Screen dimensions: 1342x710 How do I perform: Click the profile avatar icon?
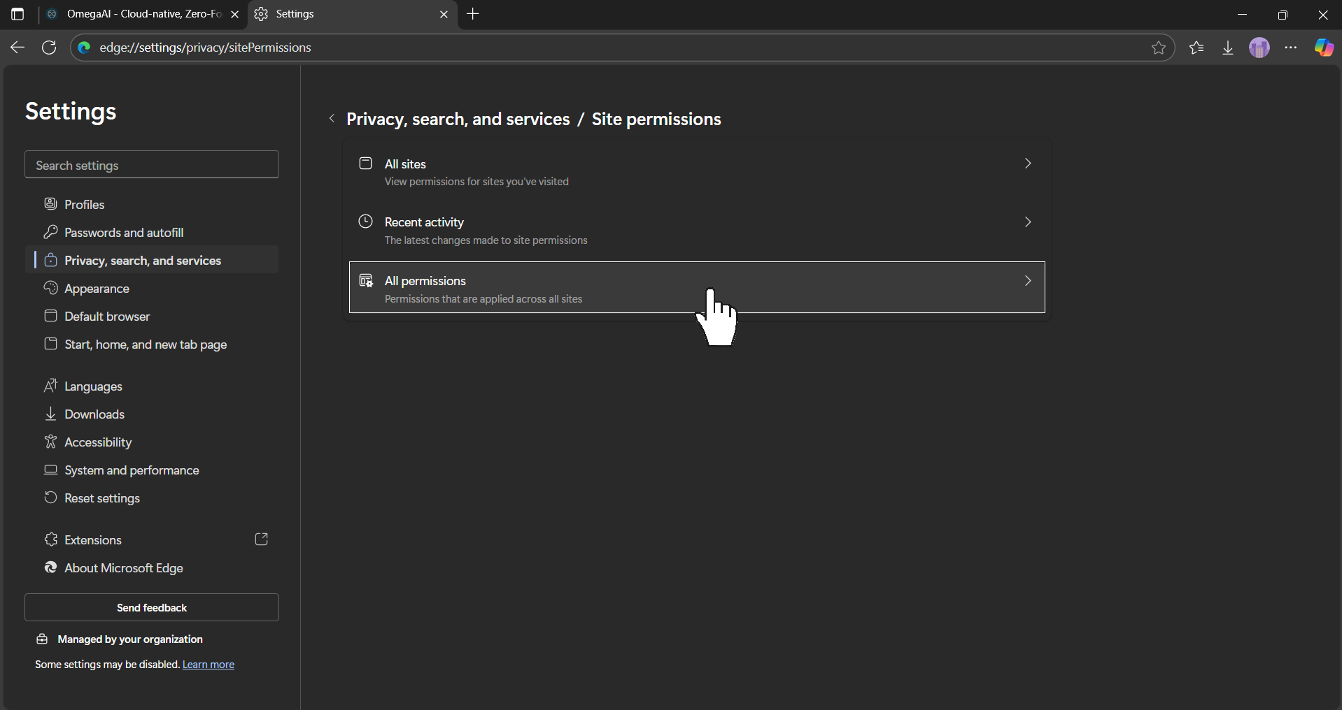tap(1259, 48)
